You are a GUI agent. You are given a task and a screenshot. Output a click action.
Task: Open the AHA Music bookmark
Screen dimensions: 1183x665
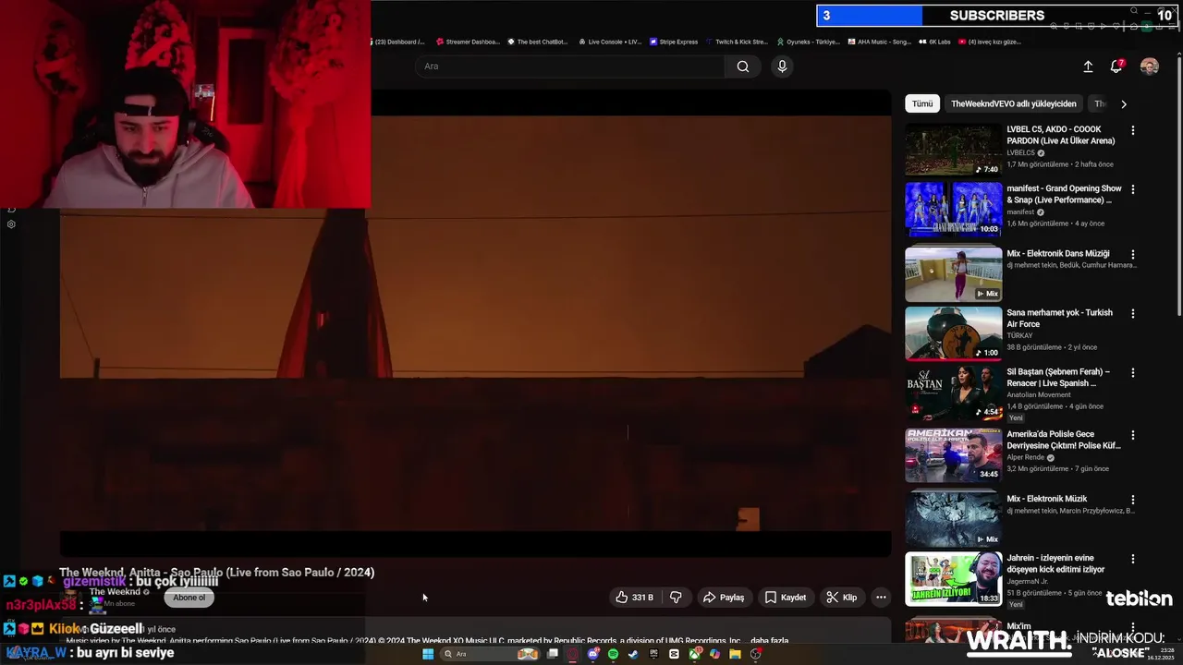tap(880, 42)
